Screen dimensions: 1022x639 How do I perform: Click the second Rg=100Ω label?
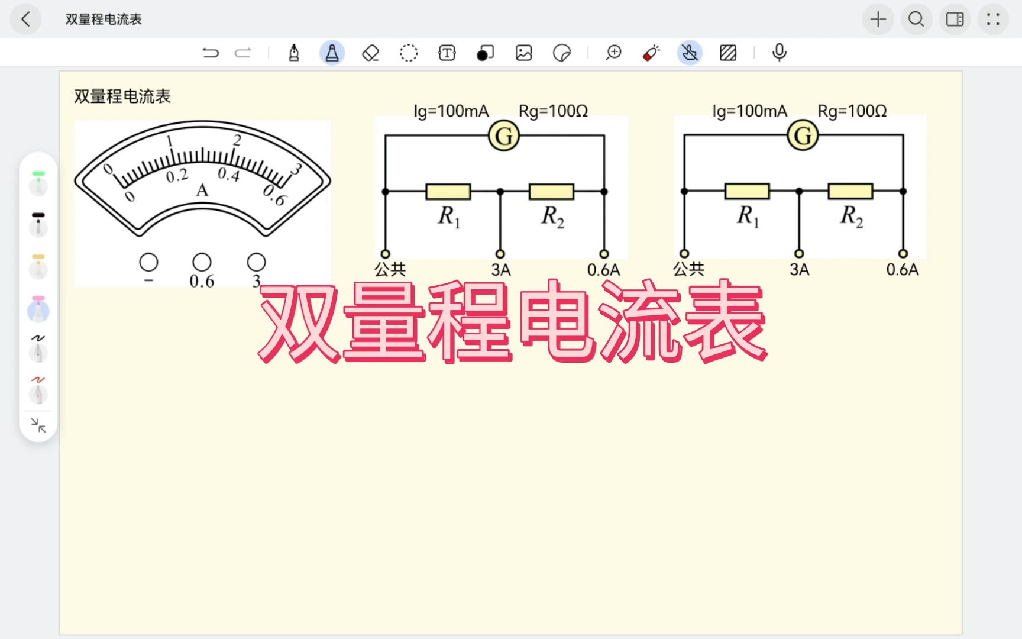point(852,111)
